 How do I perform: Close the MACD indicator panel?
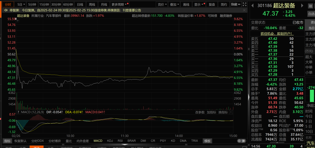click(231, 112)
